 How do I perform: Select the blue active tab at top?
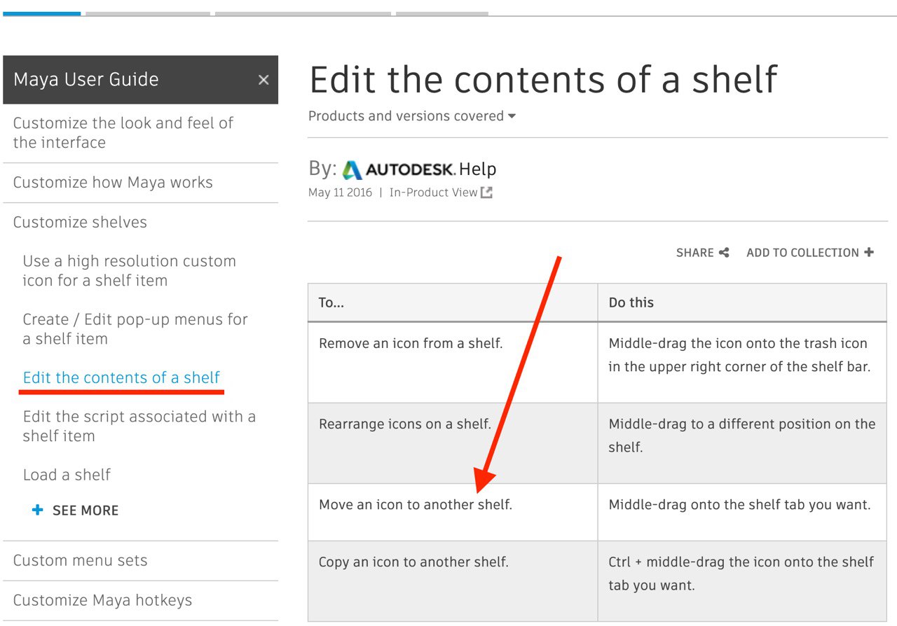[42, 13]
